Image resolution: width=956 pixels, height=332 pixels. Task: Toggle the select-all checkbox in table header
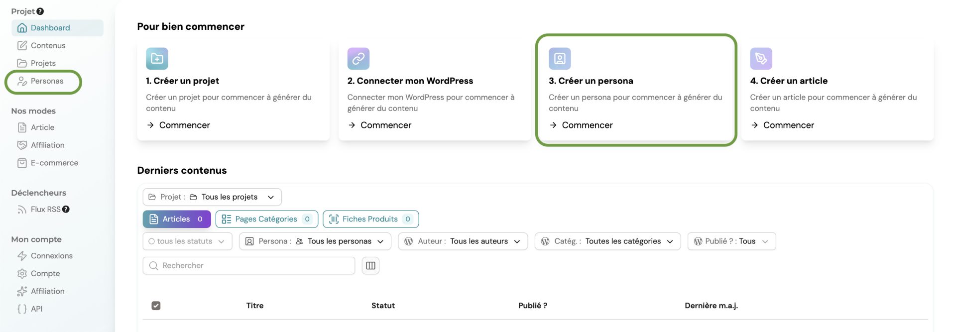point(156,306)
